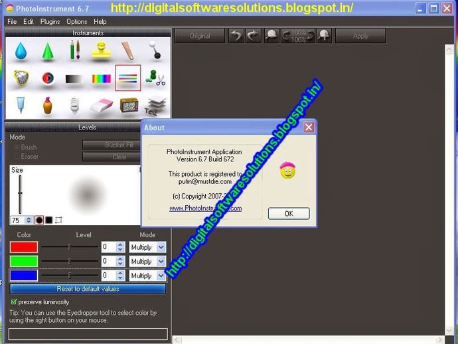Close the About dialog
Screen dimensions: 458x344
click(x=309, y=127)
